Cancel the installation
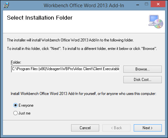Image resolution: width=168 pixels, height=138 pixels. pyautogui.click(x=85, y=128)
